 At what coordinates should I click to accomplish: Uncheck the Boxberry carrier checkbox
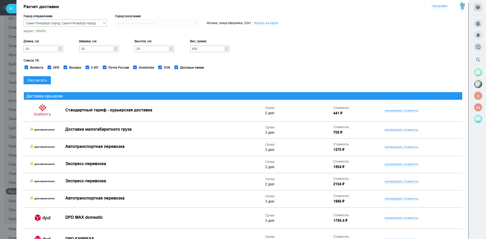click(x=26, y=67)
